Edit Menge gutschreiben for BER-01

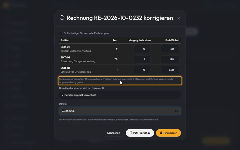coord(142,49)
